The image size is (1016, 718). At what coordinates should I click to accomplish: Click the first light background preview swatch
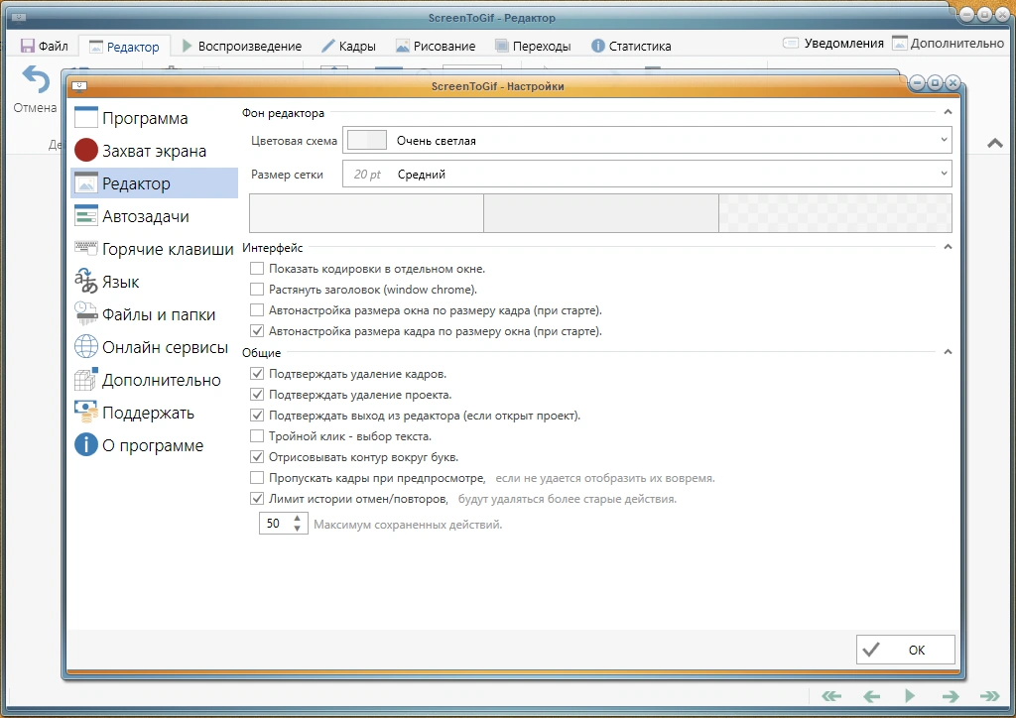pos(367,213)
